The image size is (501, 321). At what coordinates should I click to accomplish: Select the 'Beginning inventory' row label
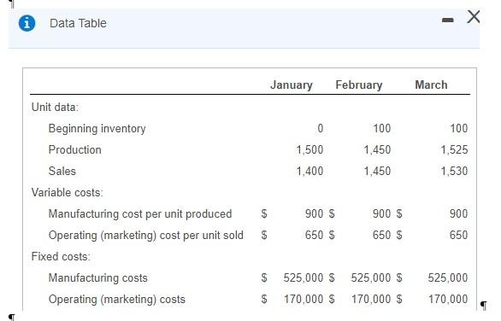(x=97, y=129)
